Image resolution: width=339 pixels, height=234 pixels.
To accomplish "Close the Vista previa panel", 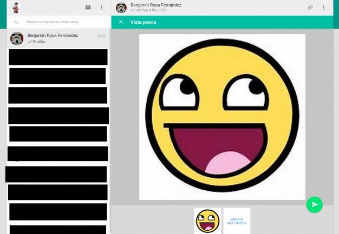I will point(121,22).
